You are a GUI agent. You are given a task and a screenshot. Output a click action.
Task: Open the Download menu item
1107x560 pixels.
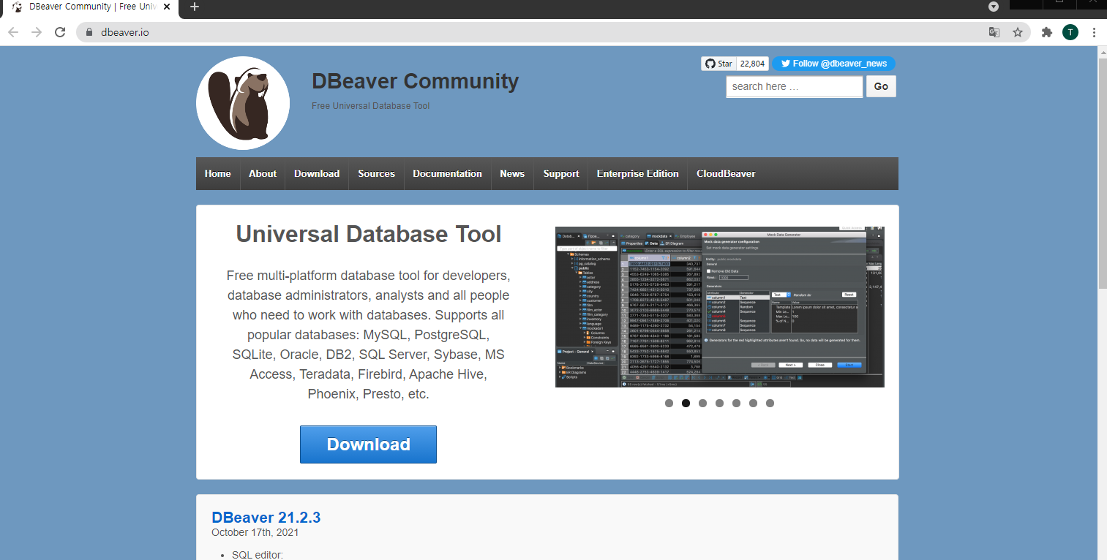(317, 174)
